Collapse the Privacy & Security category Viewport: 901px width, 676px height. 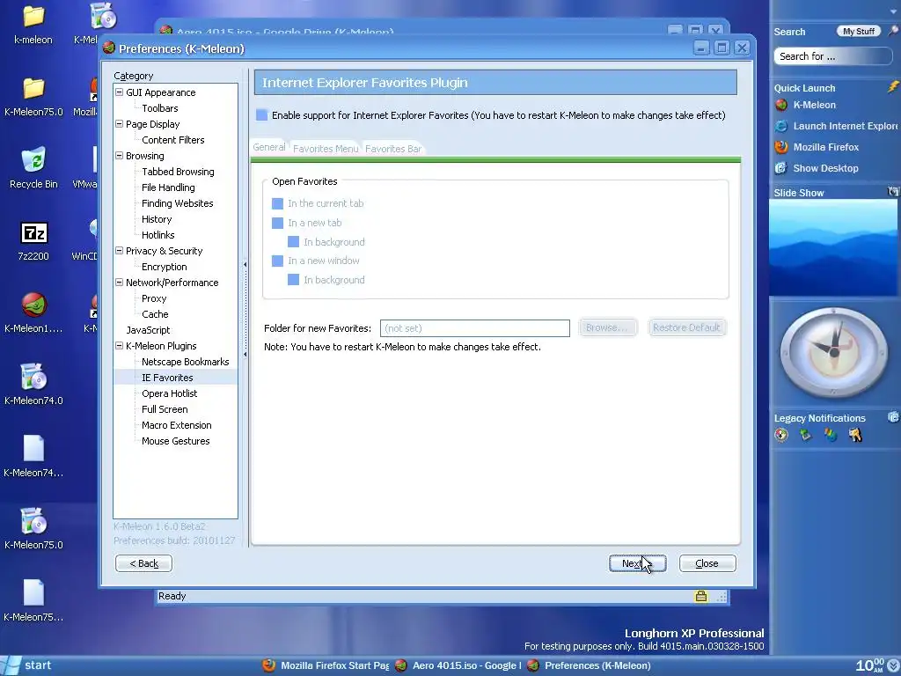120,251
